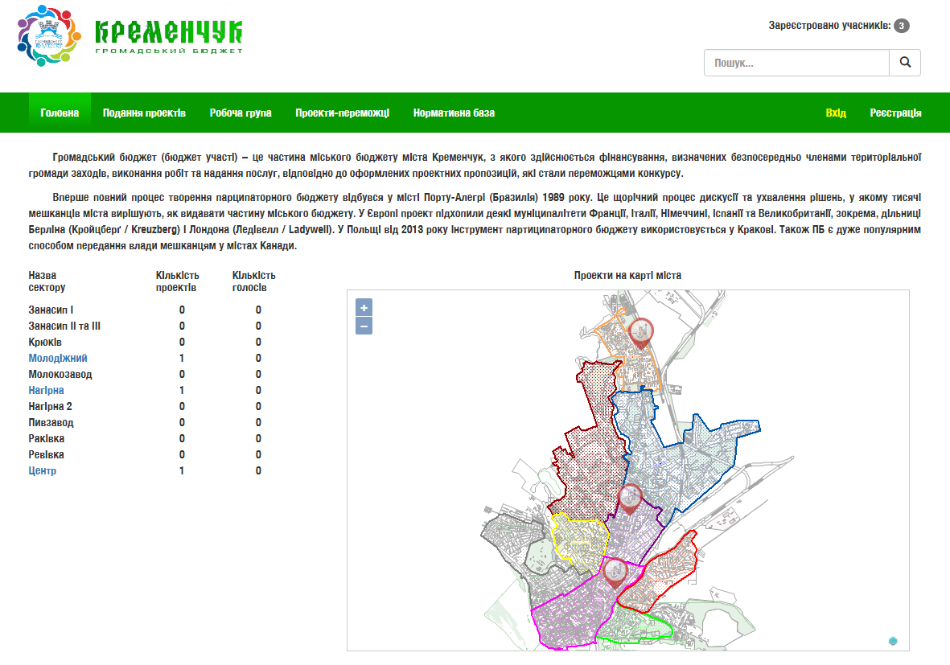
Task: Click the magnifying glass search button
Action: [x=905, y=63]
